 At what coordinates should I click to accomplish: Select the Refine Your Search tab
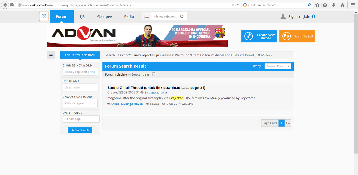pos(80,55)
